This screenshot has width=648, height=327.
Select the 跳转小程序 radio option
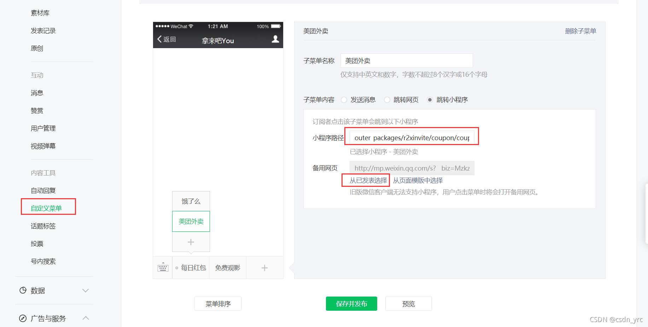[x=430, y=100]
